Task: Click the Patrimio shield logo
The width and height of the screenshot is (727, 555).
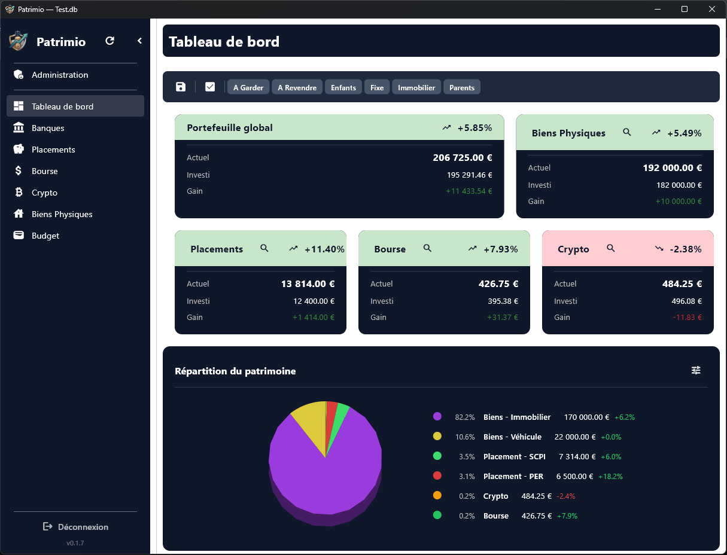Action: click(x=18, y=41)
